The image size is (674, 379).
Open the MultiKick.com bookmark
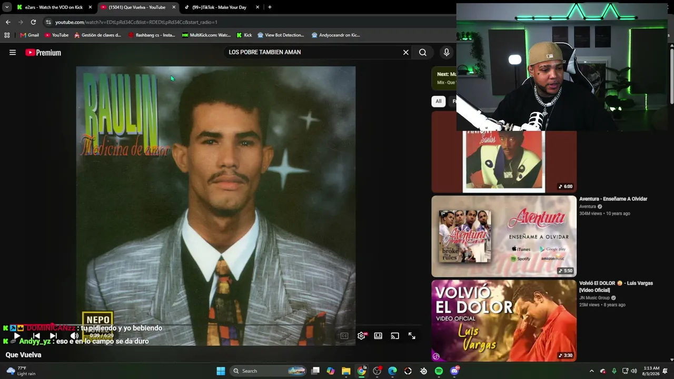(206, 35)
